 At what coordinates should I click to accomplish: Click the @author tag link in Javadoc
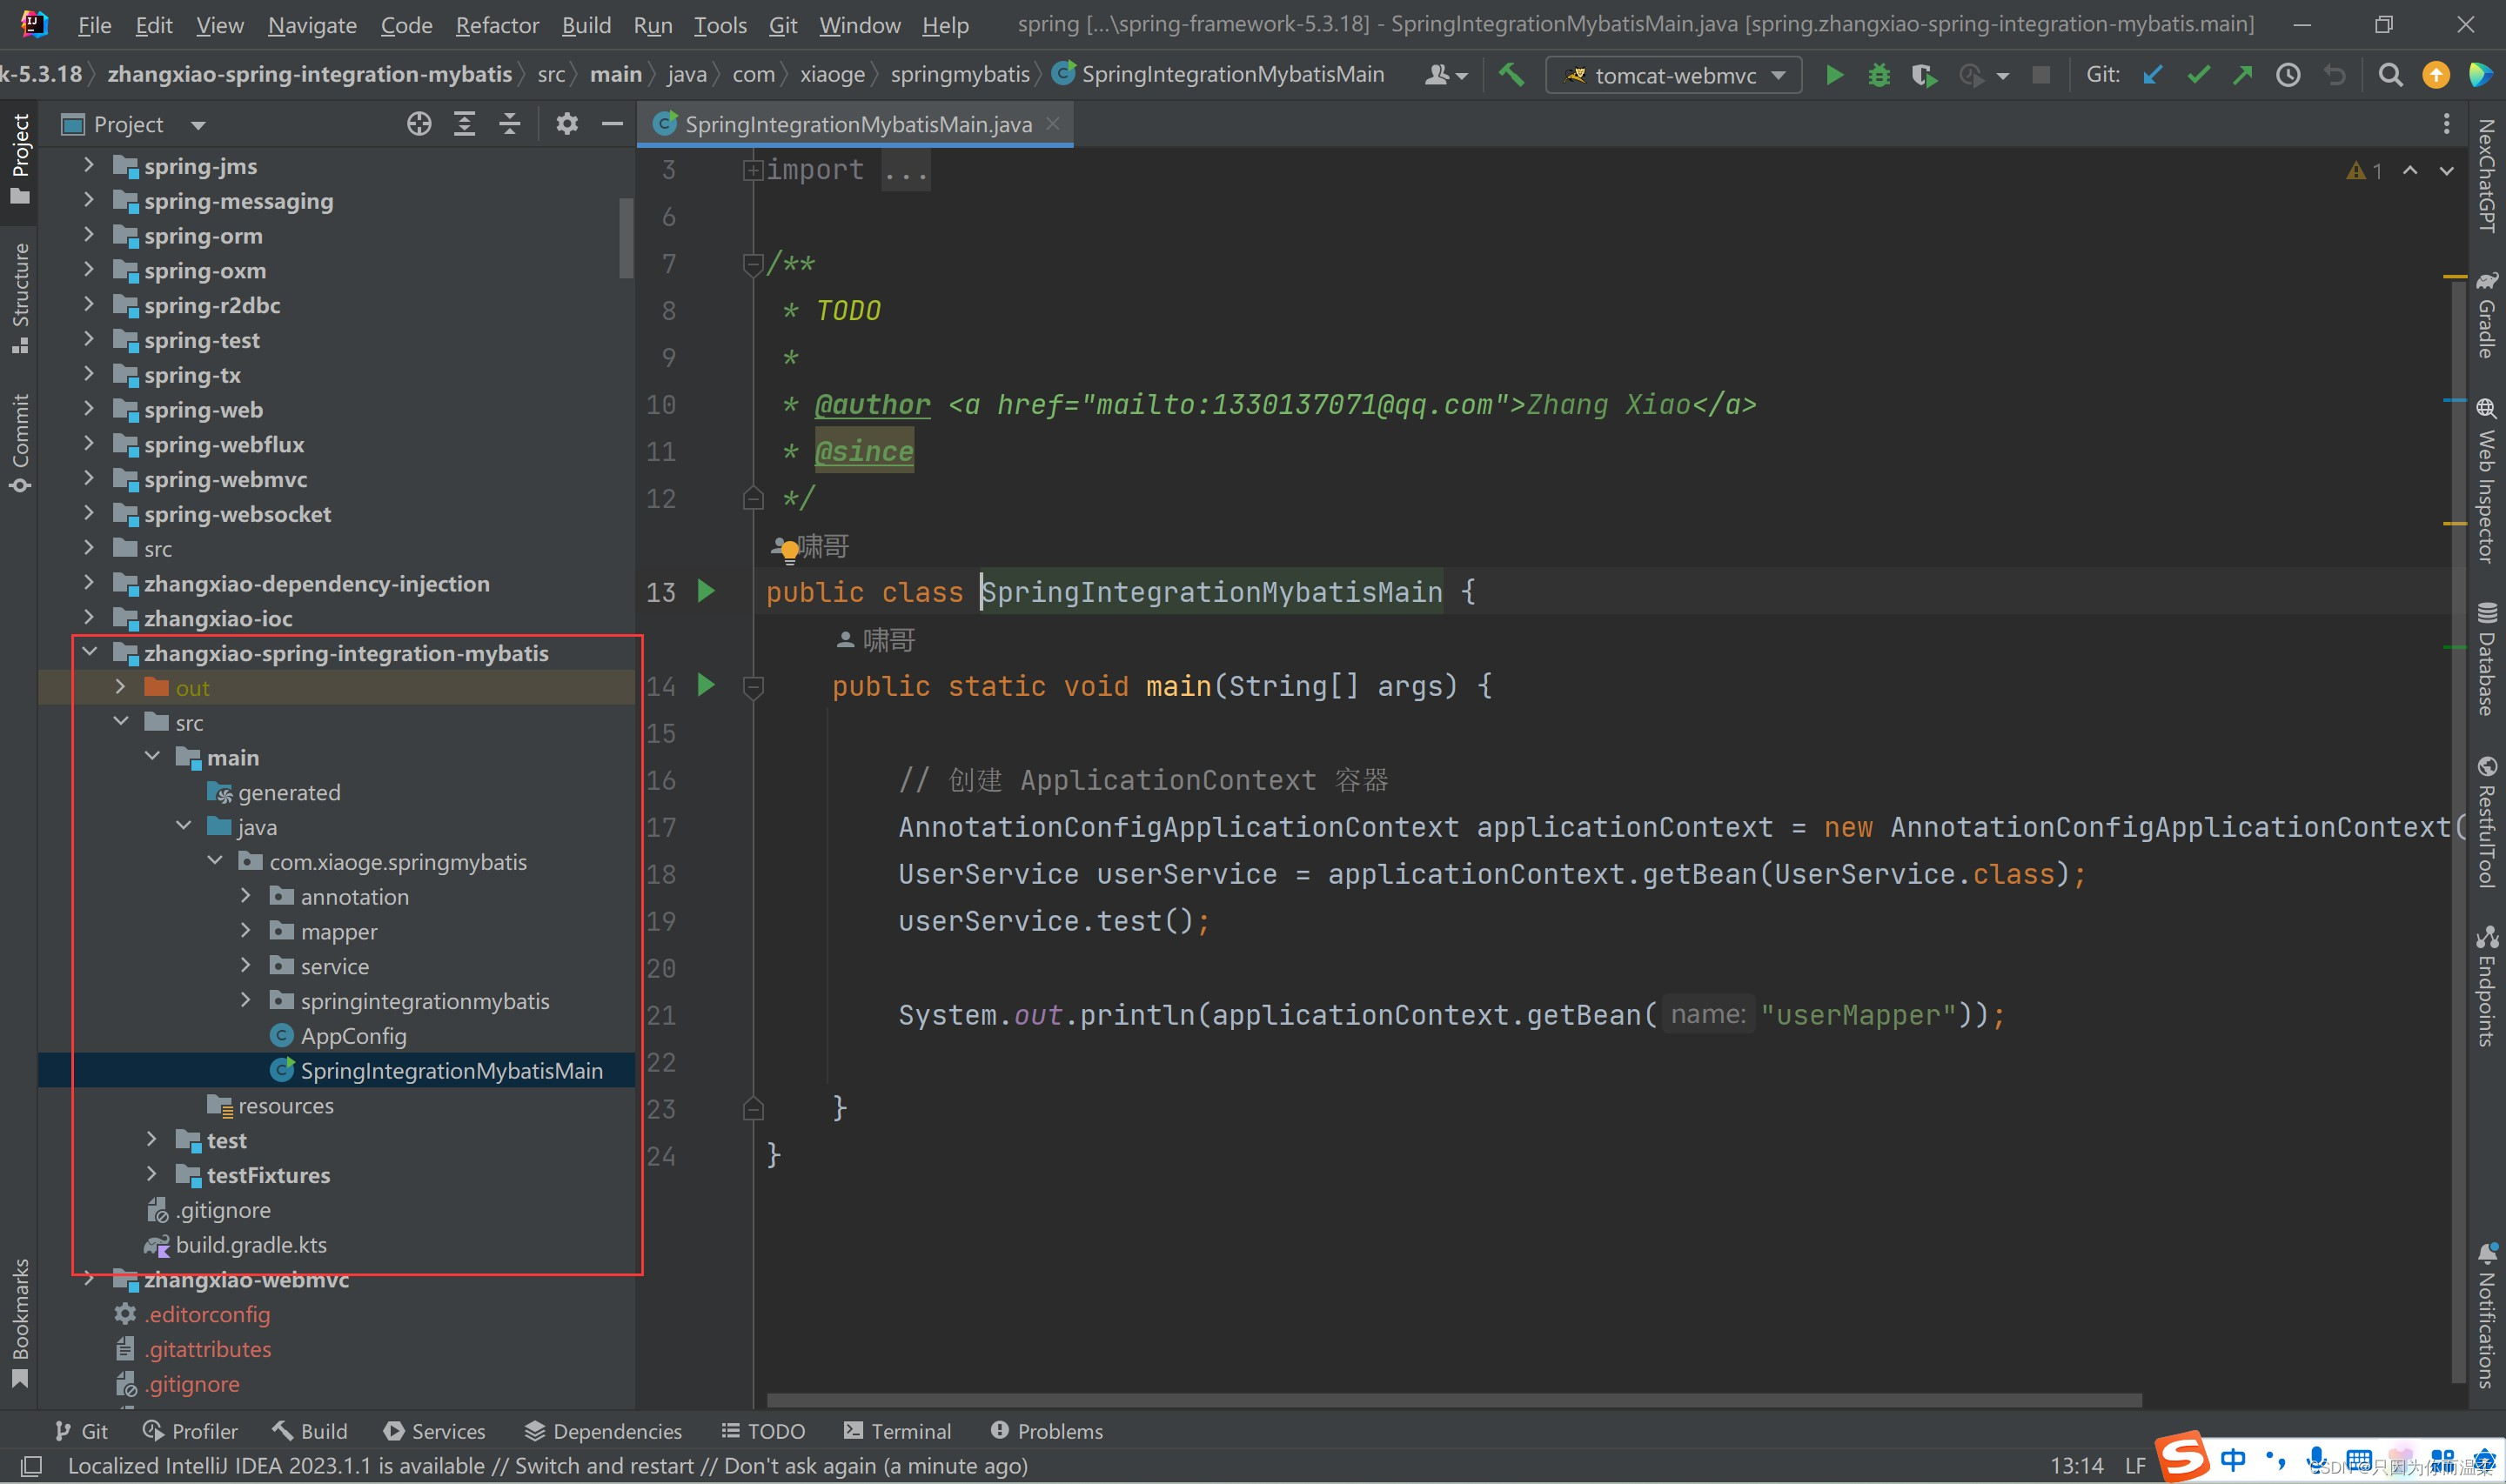point(872,404)
